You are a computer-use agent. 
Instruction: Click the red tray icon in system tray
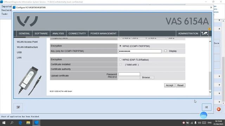point(184,123)
